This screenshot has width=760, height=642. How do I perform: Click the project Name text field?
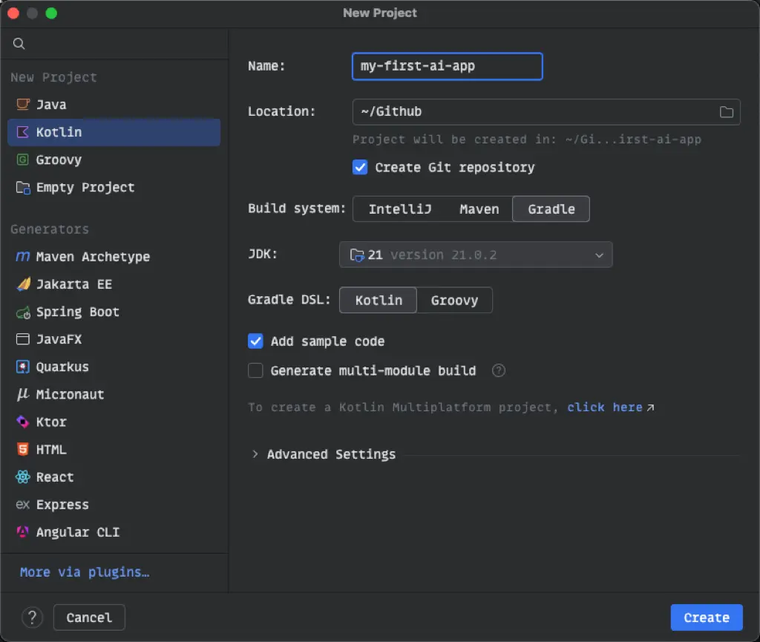tap(447, 66)
